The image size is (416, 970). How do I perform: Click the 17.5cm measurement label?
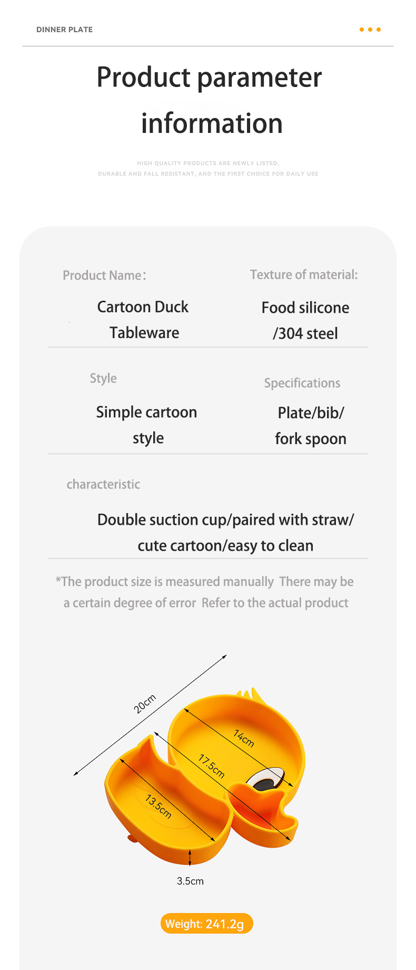(211, 766)
